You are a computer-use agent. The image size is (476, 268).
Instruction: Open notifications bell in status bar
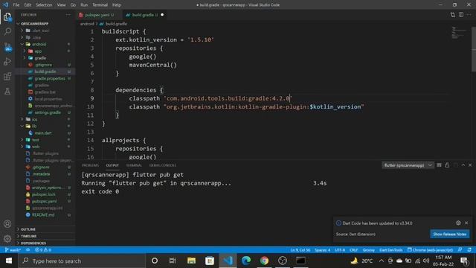(469, 250)
